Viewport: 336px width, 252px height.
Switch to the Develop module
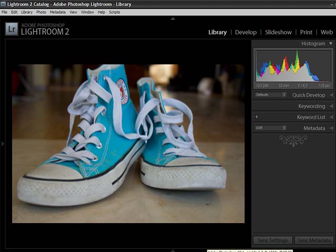pyautogui.click(x=246, y=32)
